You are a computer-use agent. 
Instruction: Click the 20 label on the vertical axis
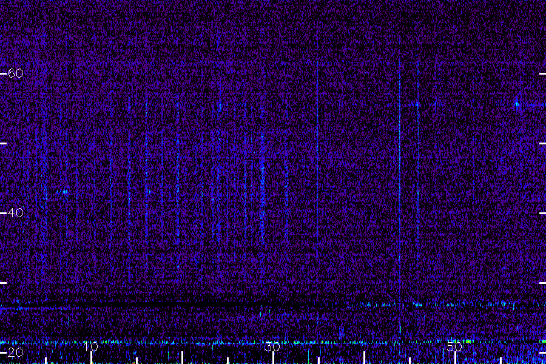coord(15,352)
